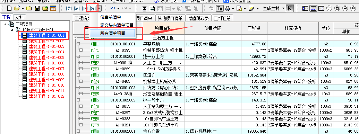Click the 息 round toolbar icon
359x134 pixels.
[x=337, y=9]
